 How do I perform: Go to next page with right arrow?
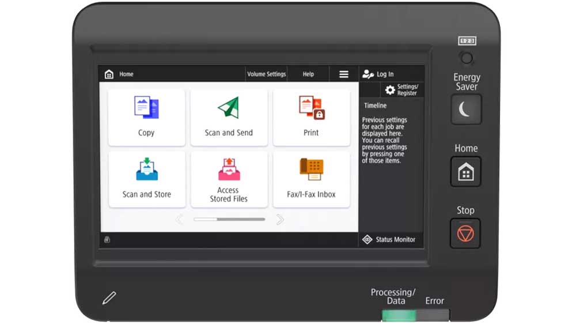pos(280,220)
